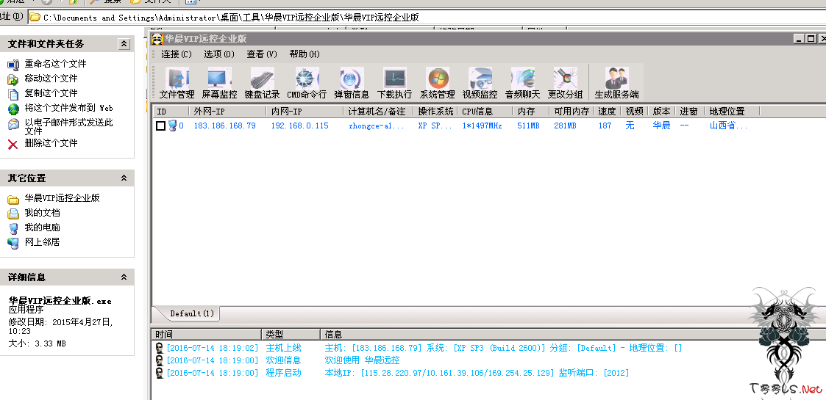Viewport: 826px width, 400px height.
Task: Open the 查看(V) menu
Action: click(262, 54)
